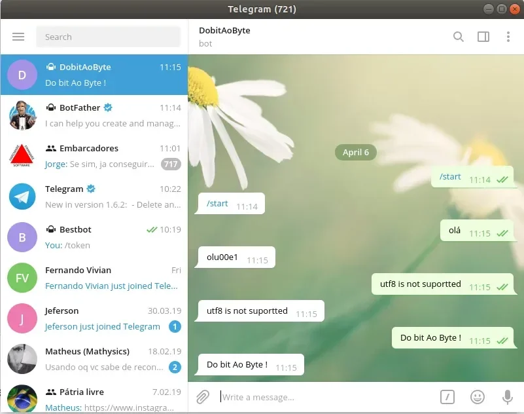Open the Matheus (Mathysics) chat

click(94, 359)
